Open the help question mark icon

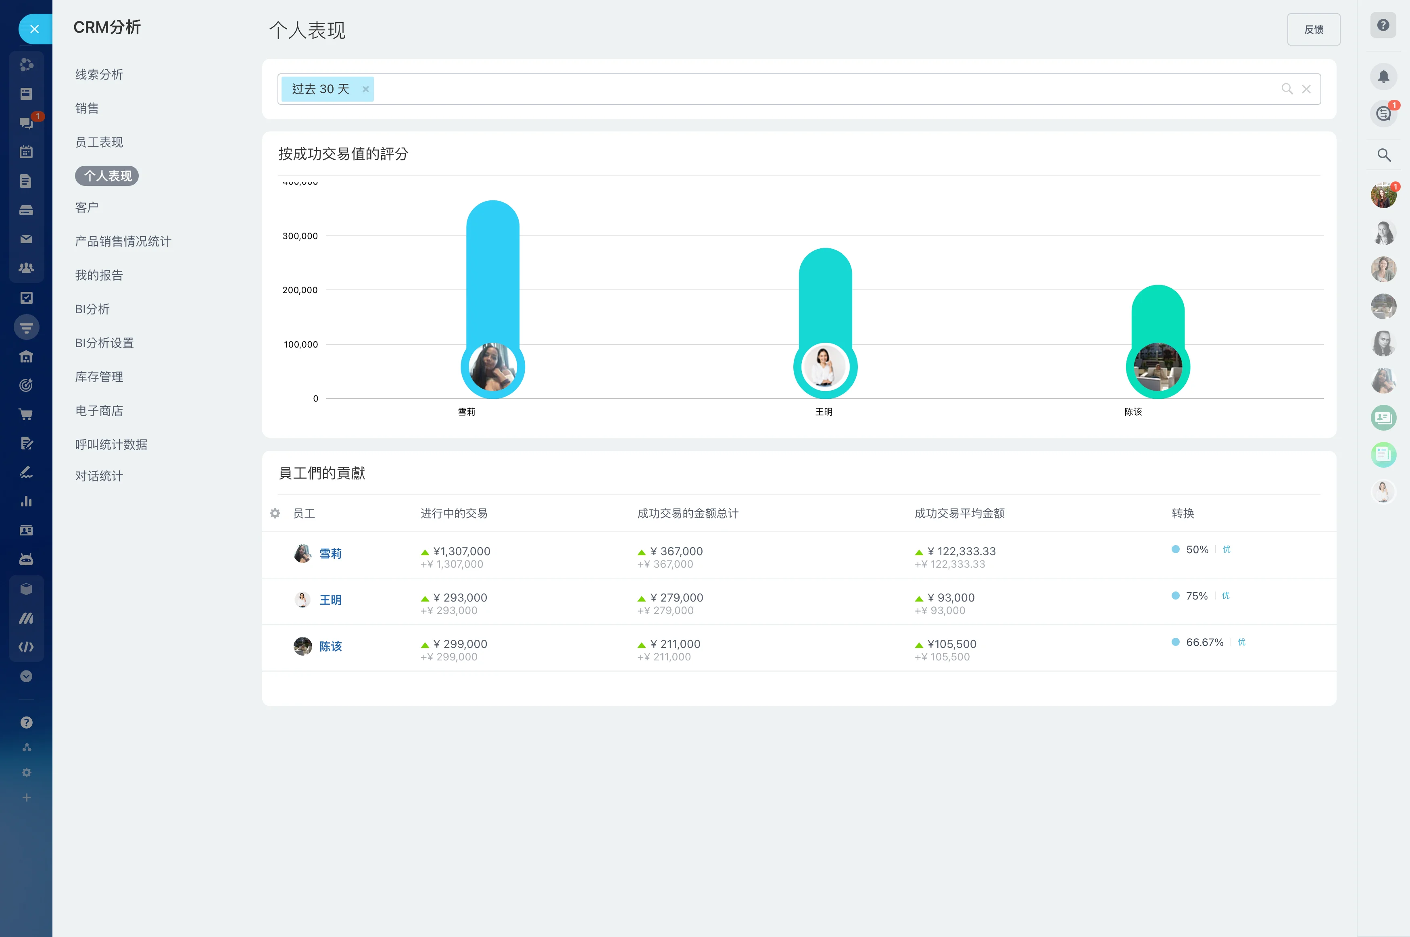tap(1383, 25)
